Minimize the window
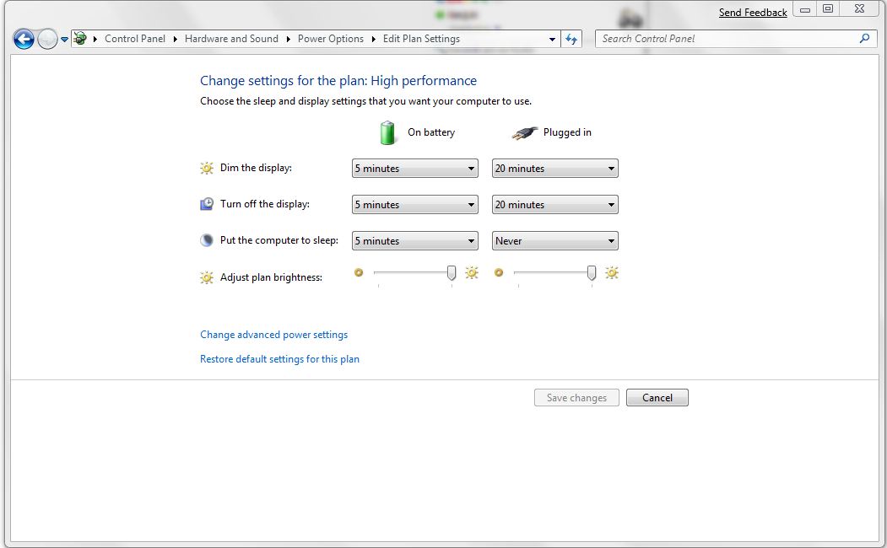 point(805,9)
